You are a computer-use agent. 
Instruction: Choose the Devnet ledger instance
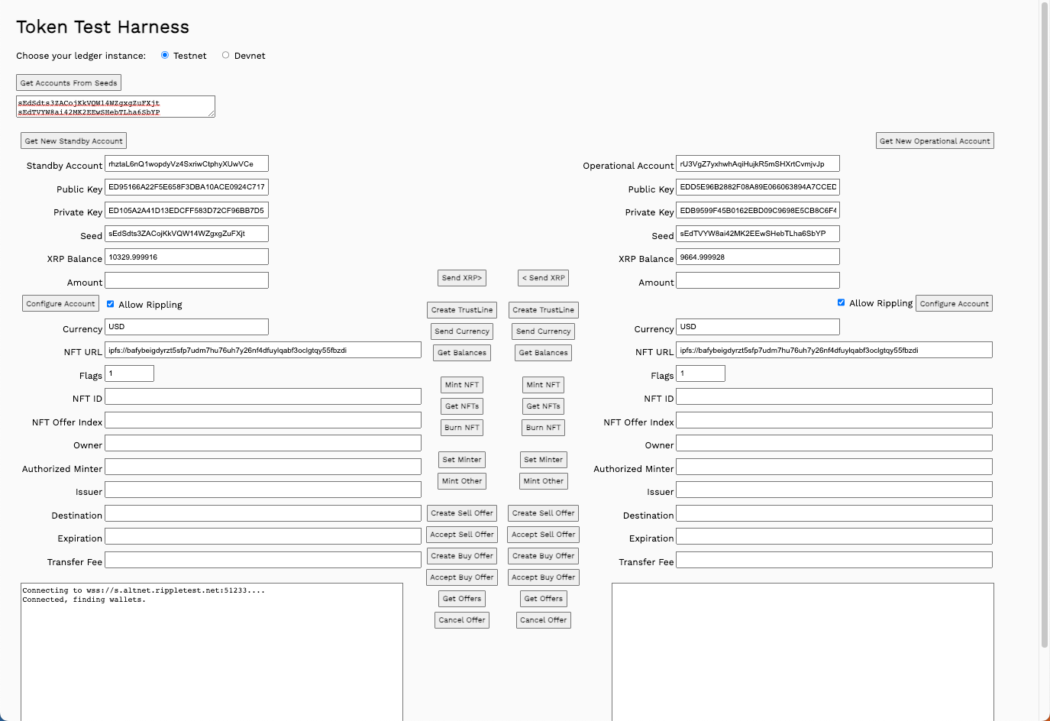click(225, 55)
